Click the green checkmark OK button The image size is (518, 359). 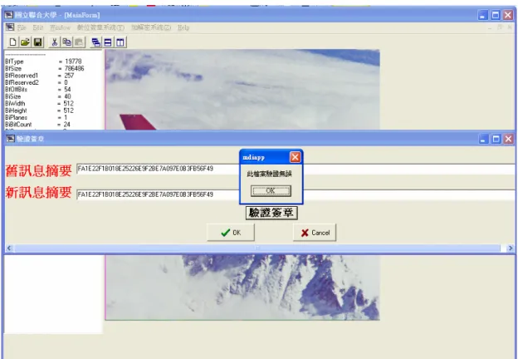[231, 233]
